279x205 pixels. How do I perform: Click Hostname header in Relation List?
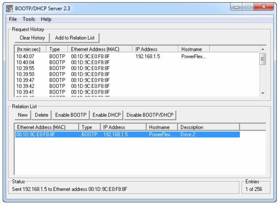(x=162, y=127)
